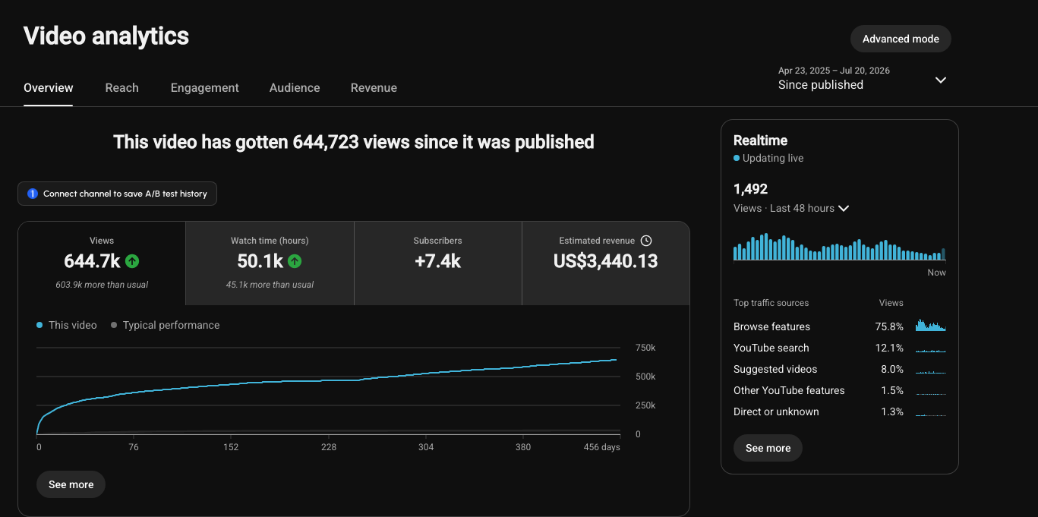Click the 1.3% value

coord(892,411)
